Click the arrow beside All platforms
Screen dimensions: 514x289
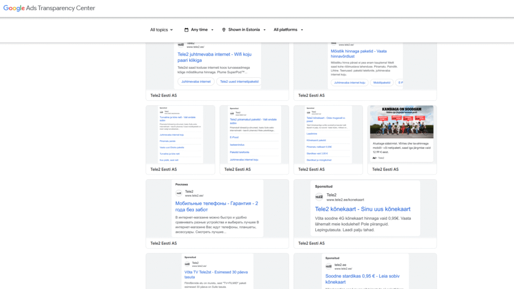[x=302, y=30]
